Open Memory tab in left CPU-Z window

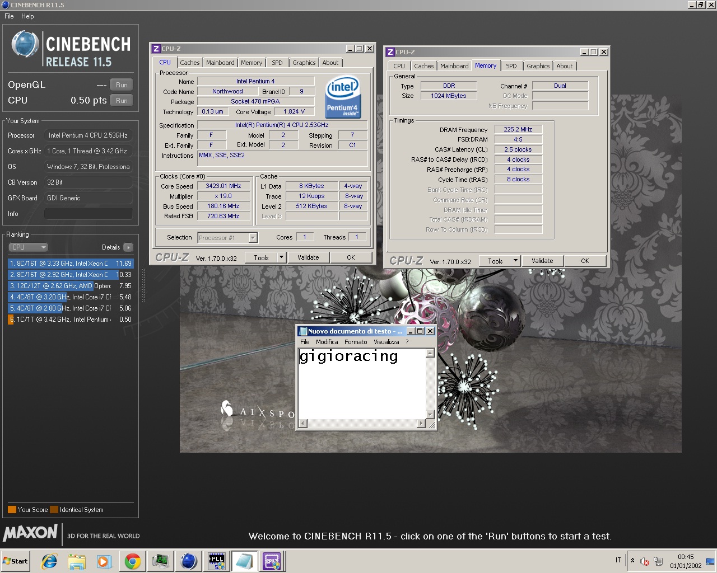point(252,63)
